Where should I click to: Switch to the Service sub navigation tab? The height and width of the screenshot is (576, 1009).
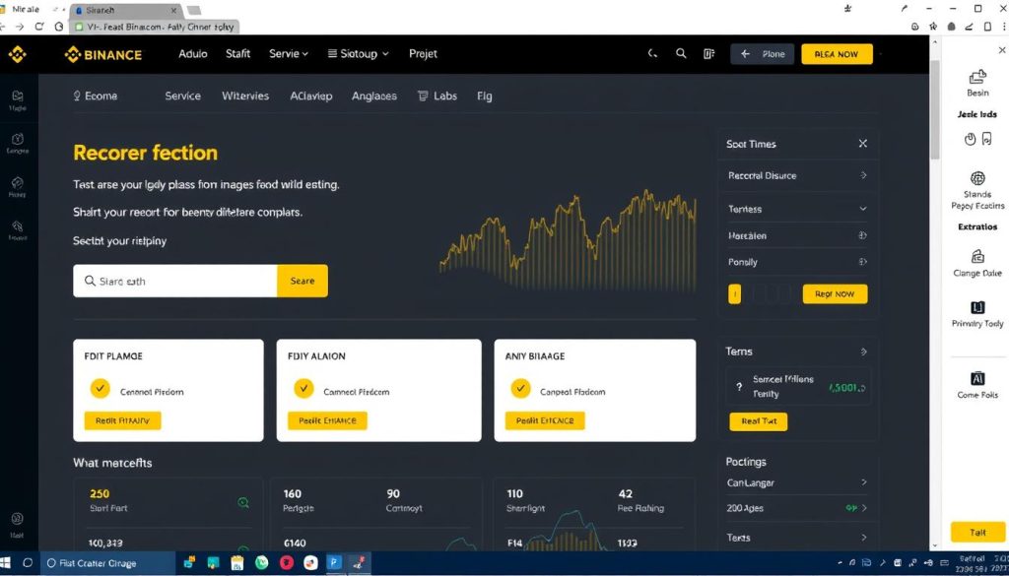tap(182, 96)
